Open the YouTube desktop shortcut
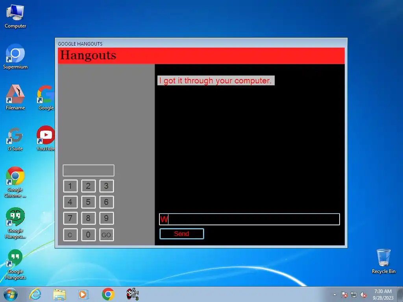 pos(46,138)
